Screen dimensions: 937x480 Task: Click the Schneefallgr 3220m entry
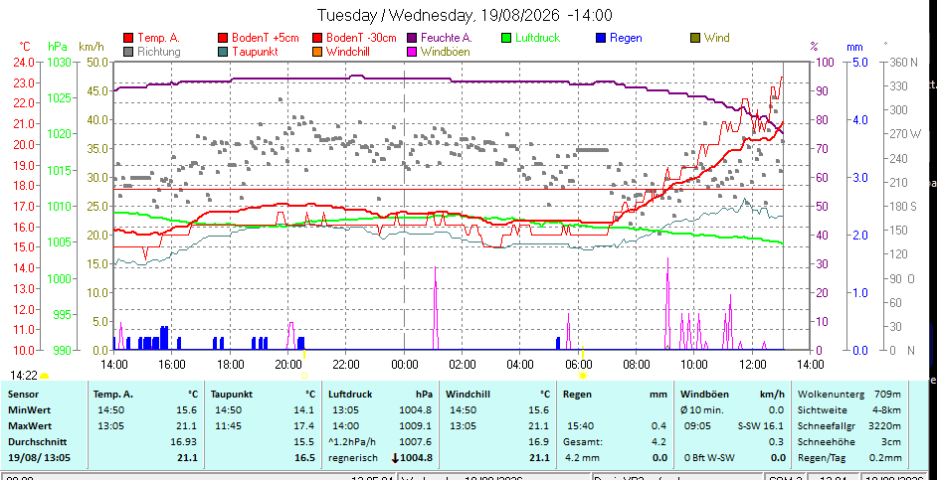point(849,426)
